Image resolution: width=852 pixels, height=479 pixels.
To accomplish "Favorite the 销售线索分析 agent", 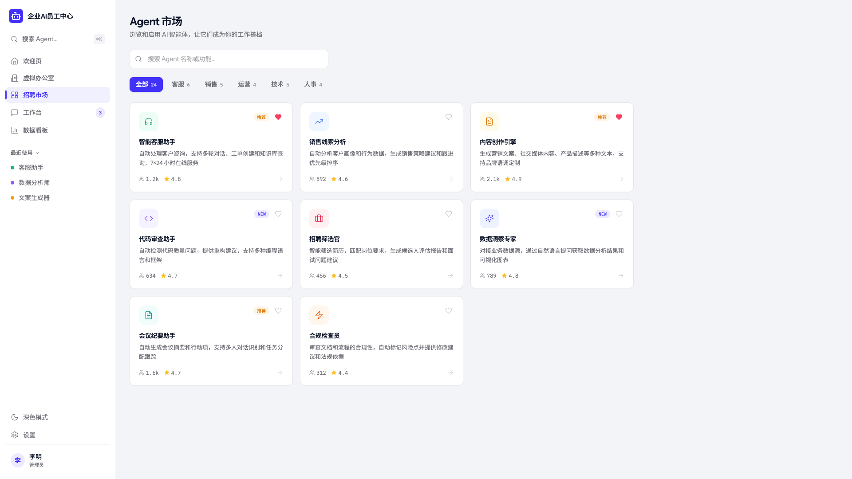I will pyautogui.click(x=448, y=117).
